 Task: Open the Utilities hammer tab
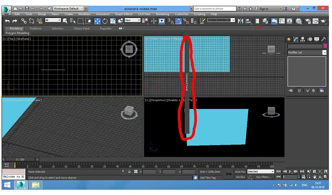323,39
